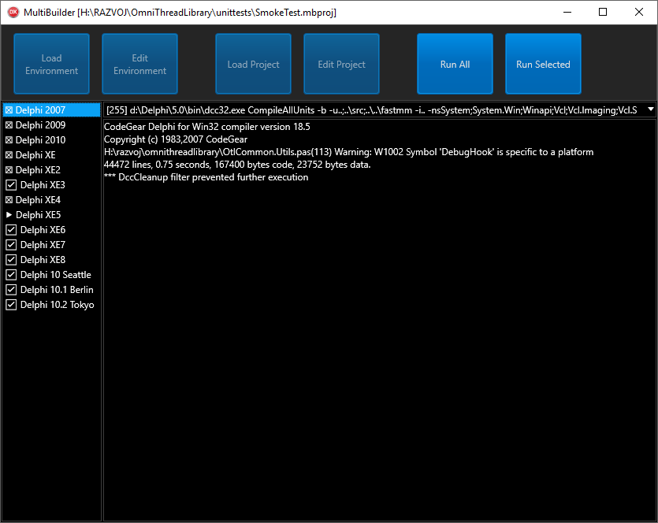The height and width of the screenshot is (523, 658).
Task: Select the Delphi XE8 list row
Action: 52,260
